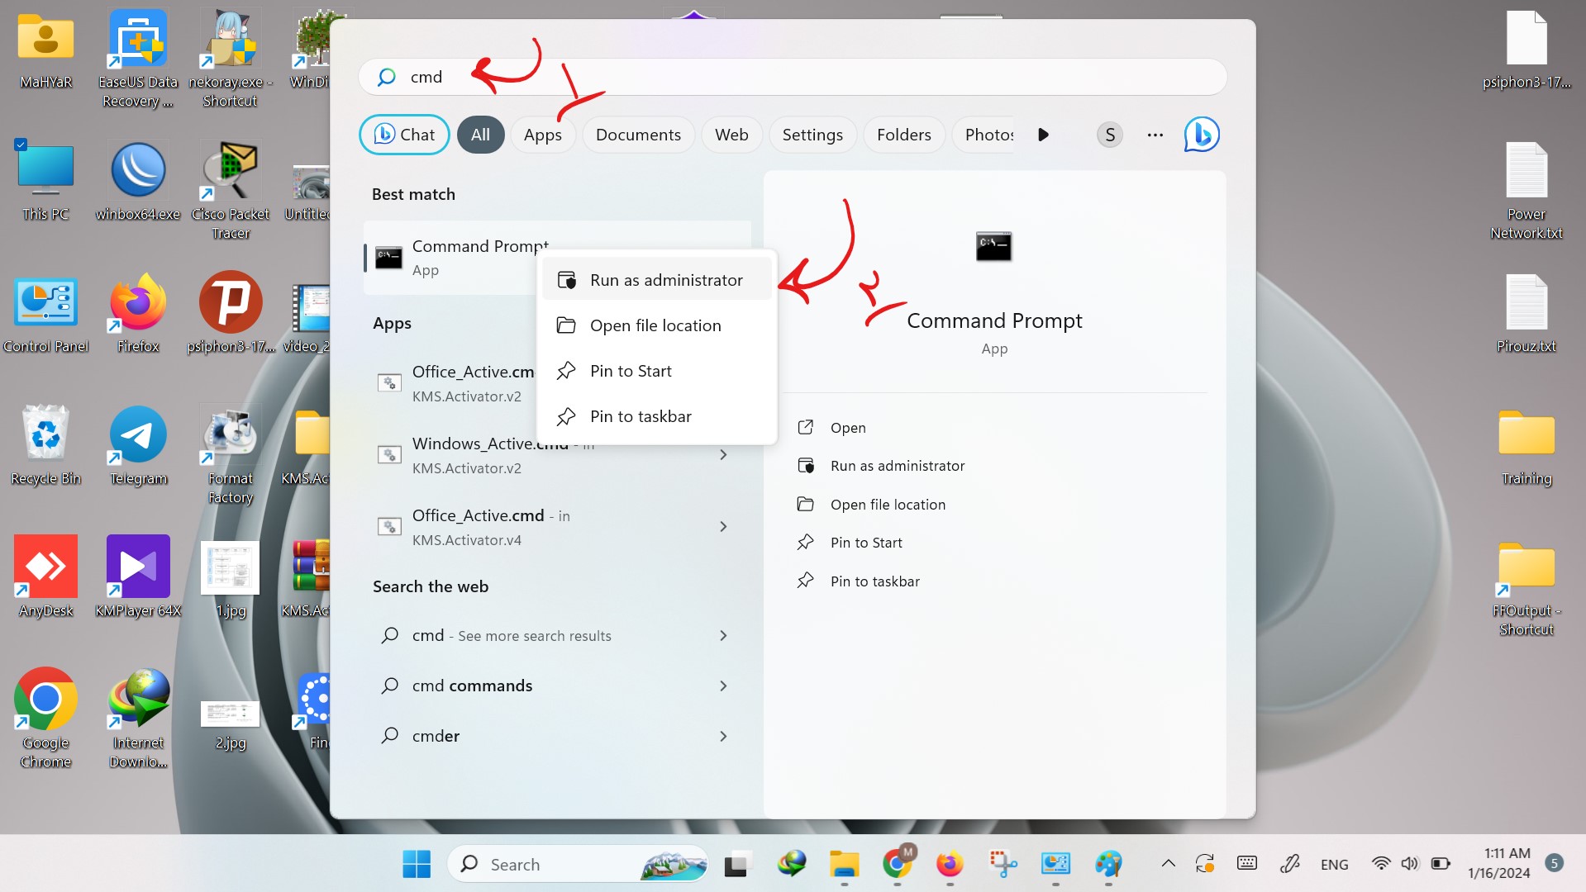
Task: Open Pirouz.txt file on desktop
Action: pyautogui.click(x=1526, y=314)
